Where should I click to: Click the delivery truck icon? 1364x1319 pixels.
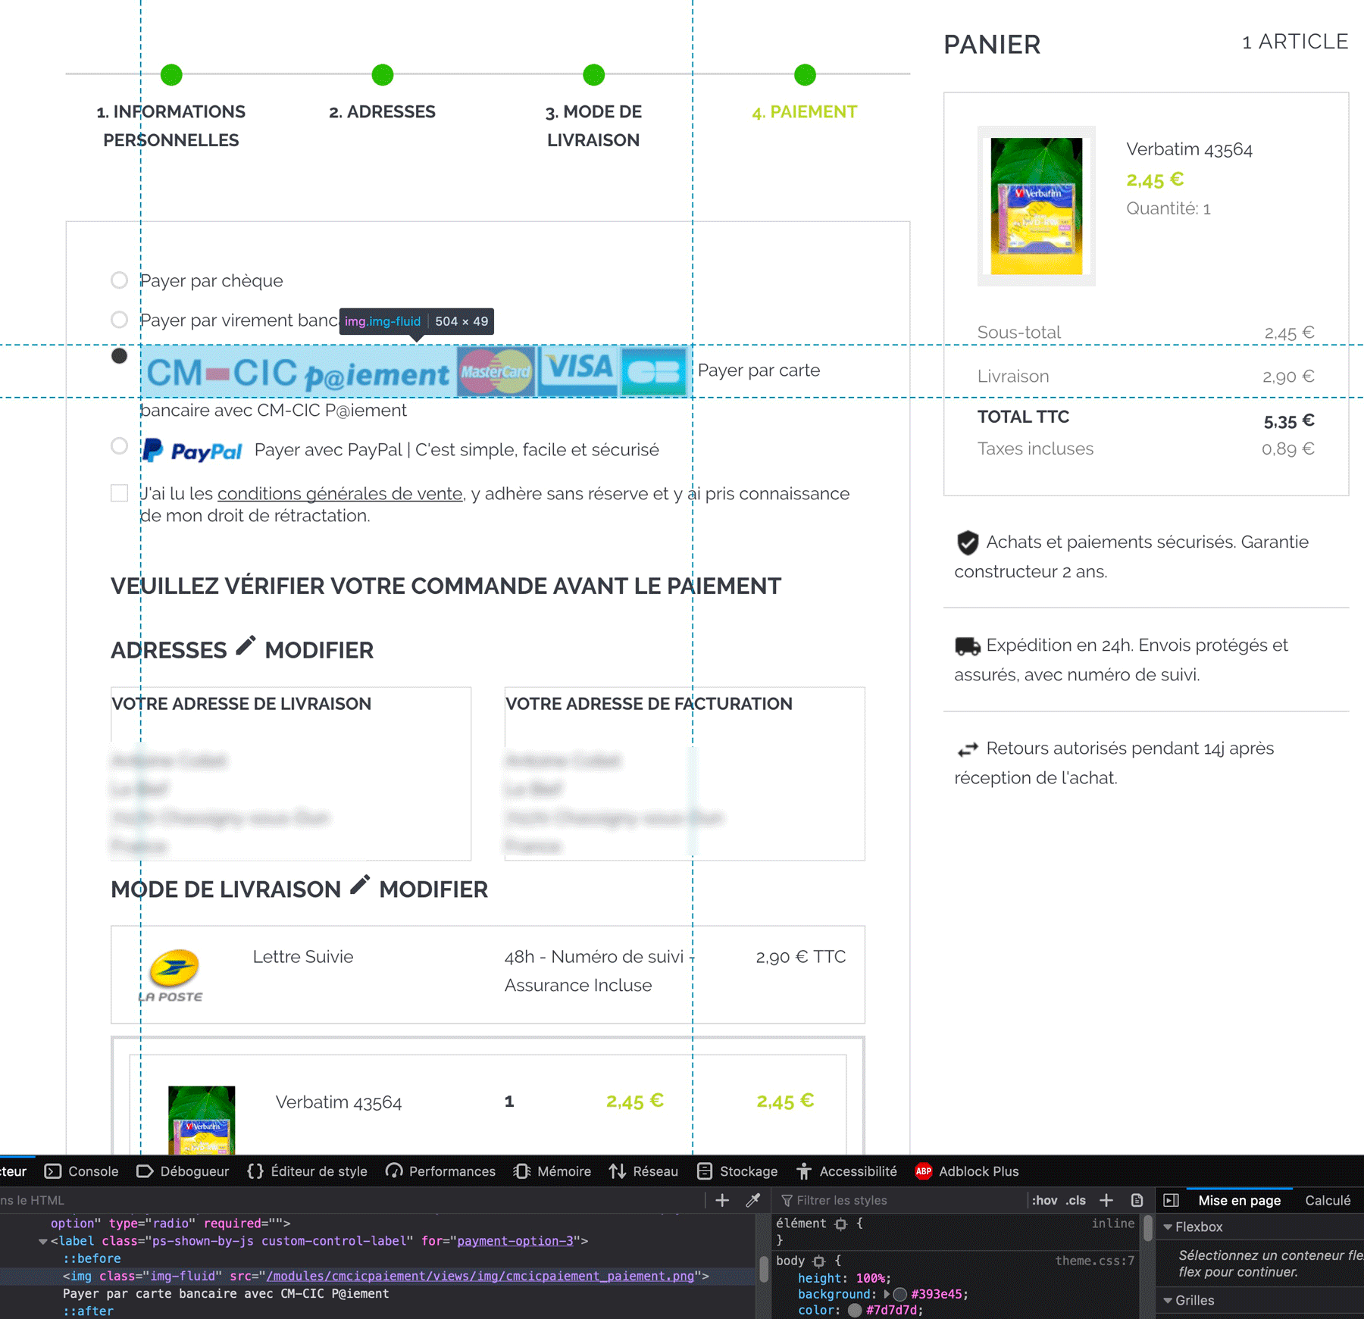(x=968, y=646)
